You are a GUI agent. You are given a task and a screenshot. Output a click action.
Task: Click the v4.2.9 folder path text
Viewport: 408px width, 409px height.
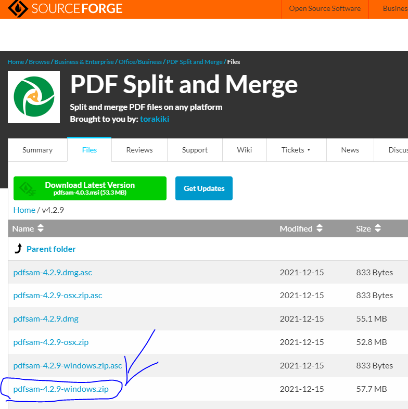53,210
